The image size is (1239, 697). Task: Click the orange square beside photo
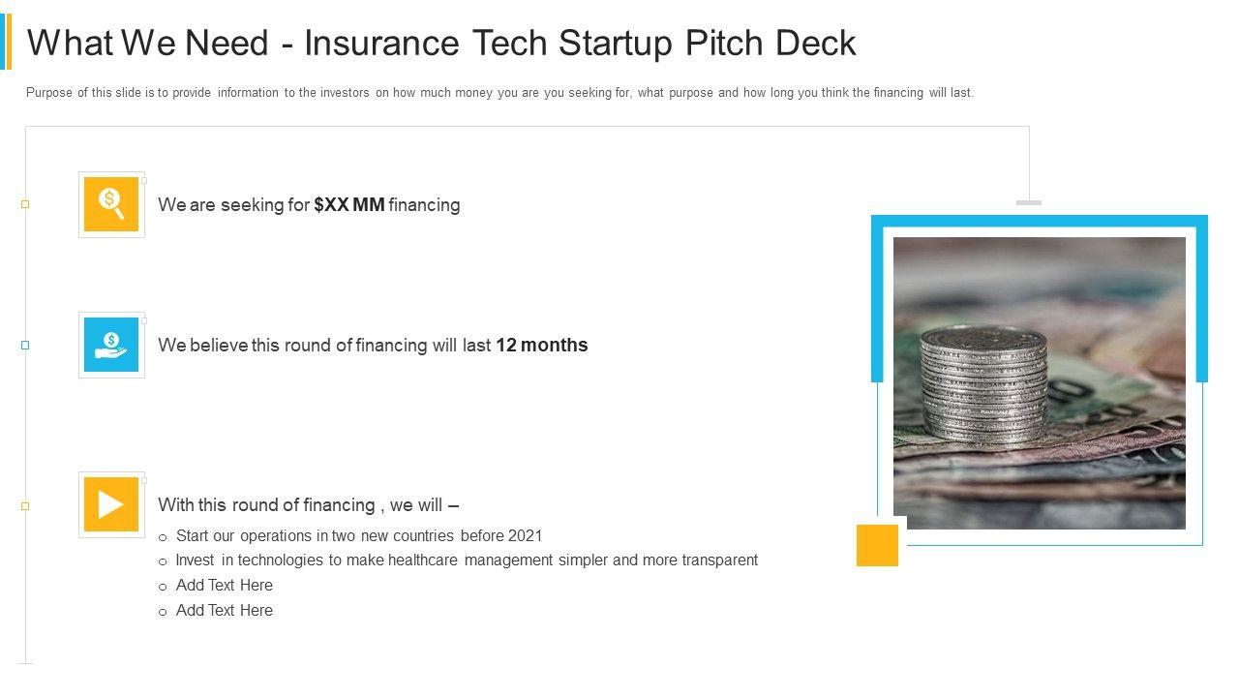click(877, 545)
